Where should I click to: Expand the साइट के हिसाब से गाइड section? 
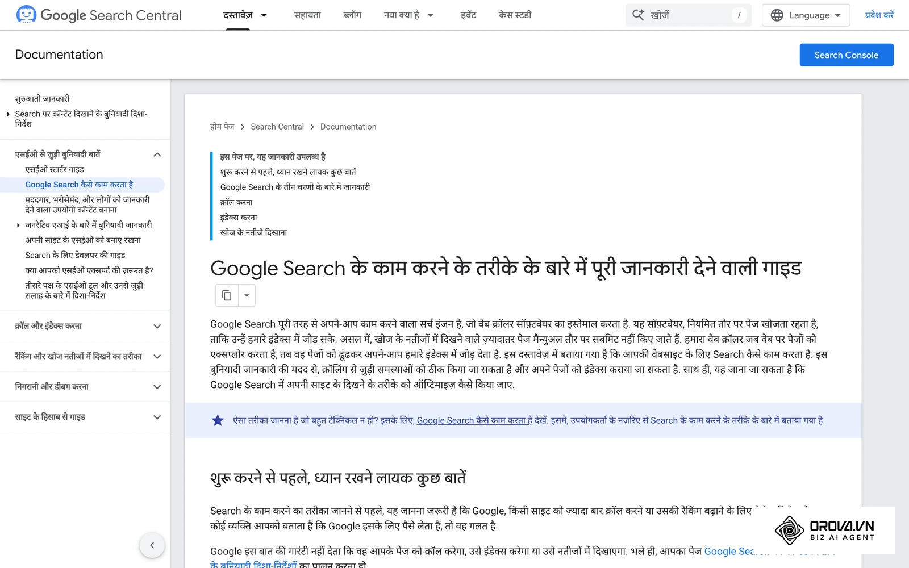coord(157,417)
